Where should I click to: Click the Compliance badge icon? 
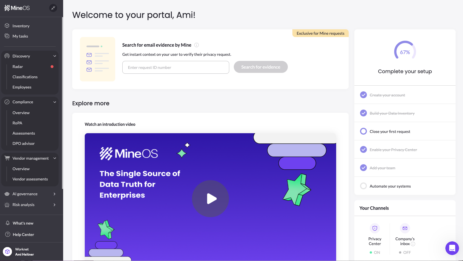7,102
